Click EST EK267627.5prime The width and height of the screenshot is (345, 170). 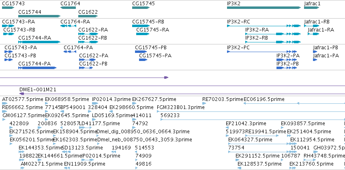tap(135, 103)
